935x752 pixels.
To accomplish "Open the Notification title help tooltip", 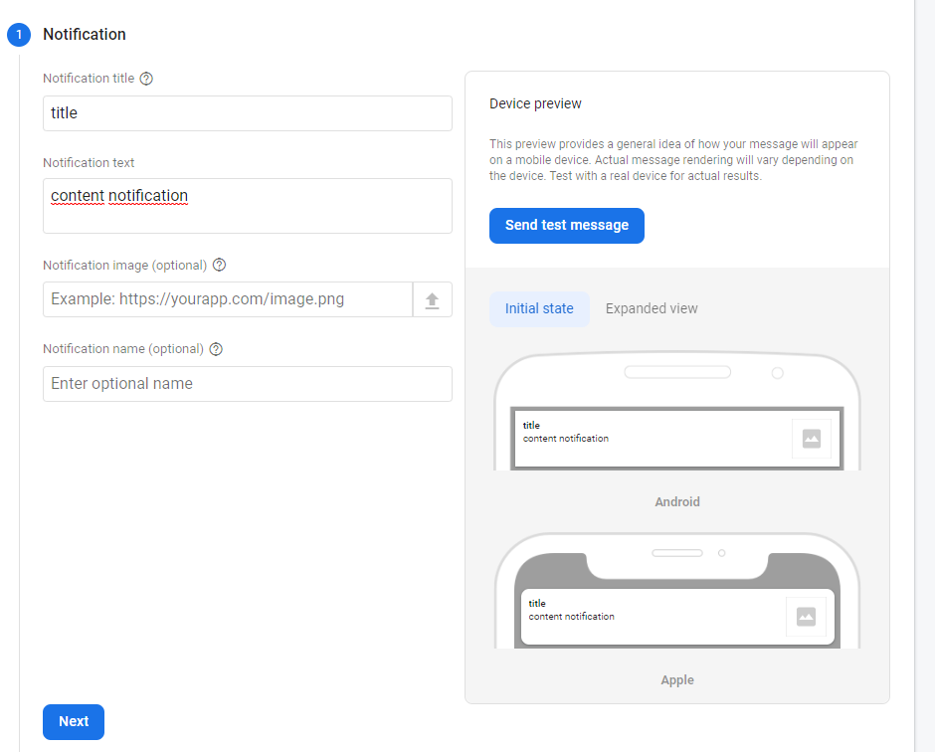I will point(146,78).
